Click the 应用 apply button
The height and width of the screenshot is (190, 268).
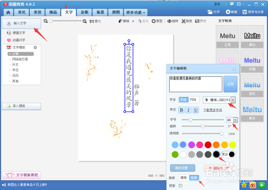[230, 84]
